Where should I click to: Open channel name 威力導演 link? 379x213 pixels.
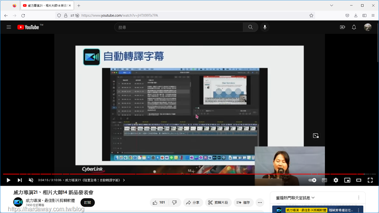coord(50,200)
